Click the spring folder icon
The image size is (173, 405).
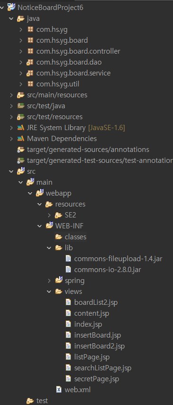point(59,280)
